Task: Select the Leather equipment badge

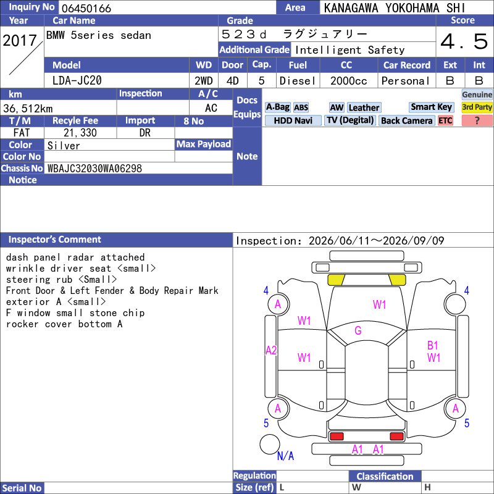Action: [x=364, y=107]
